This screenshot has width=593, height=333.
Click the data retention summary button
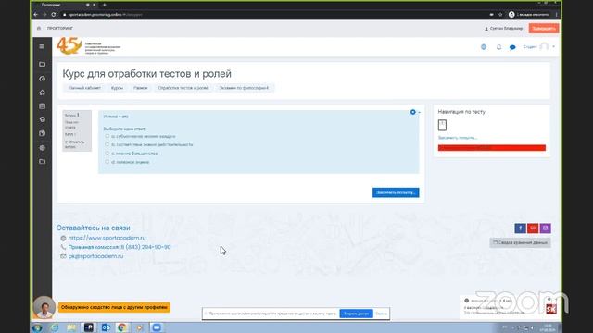(520, 242)
